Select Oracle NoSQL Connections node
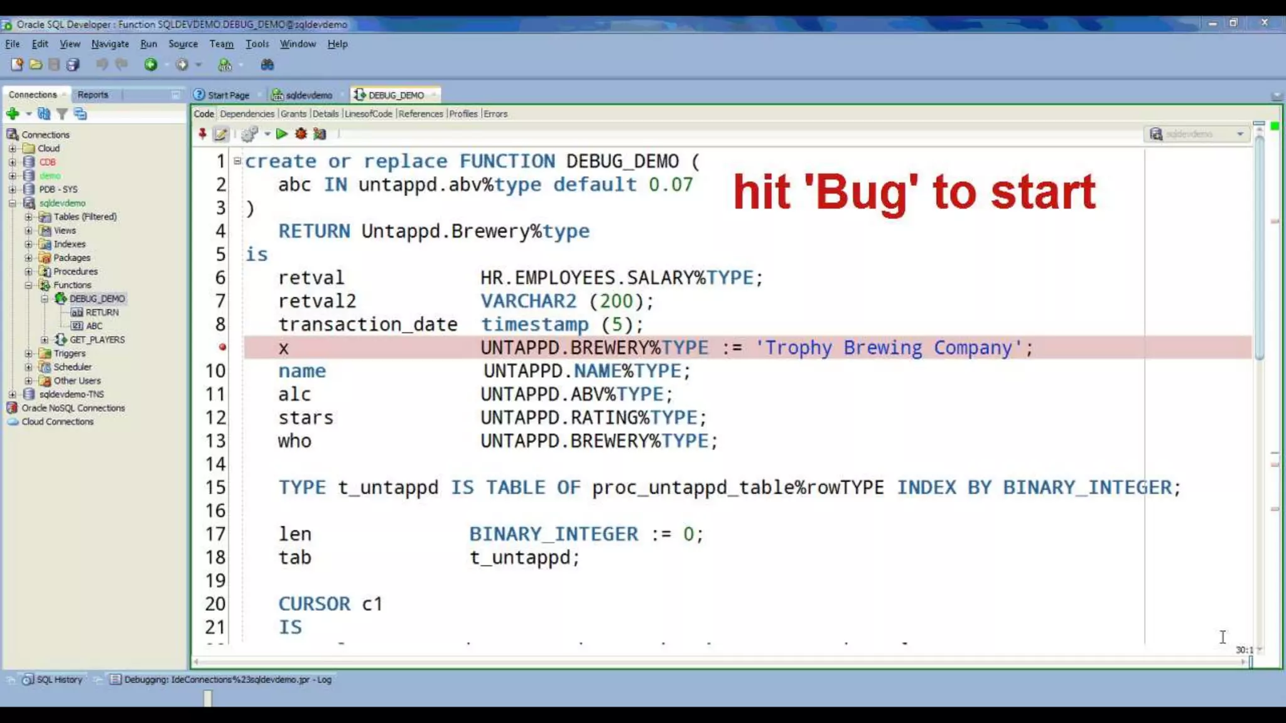The width and height of the screenshot is (1286, 723). 73,408
